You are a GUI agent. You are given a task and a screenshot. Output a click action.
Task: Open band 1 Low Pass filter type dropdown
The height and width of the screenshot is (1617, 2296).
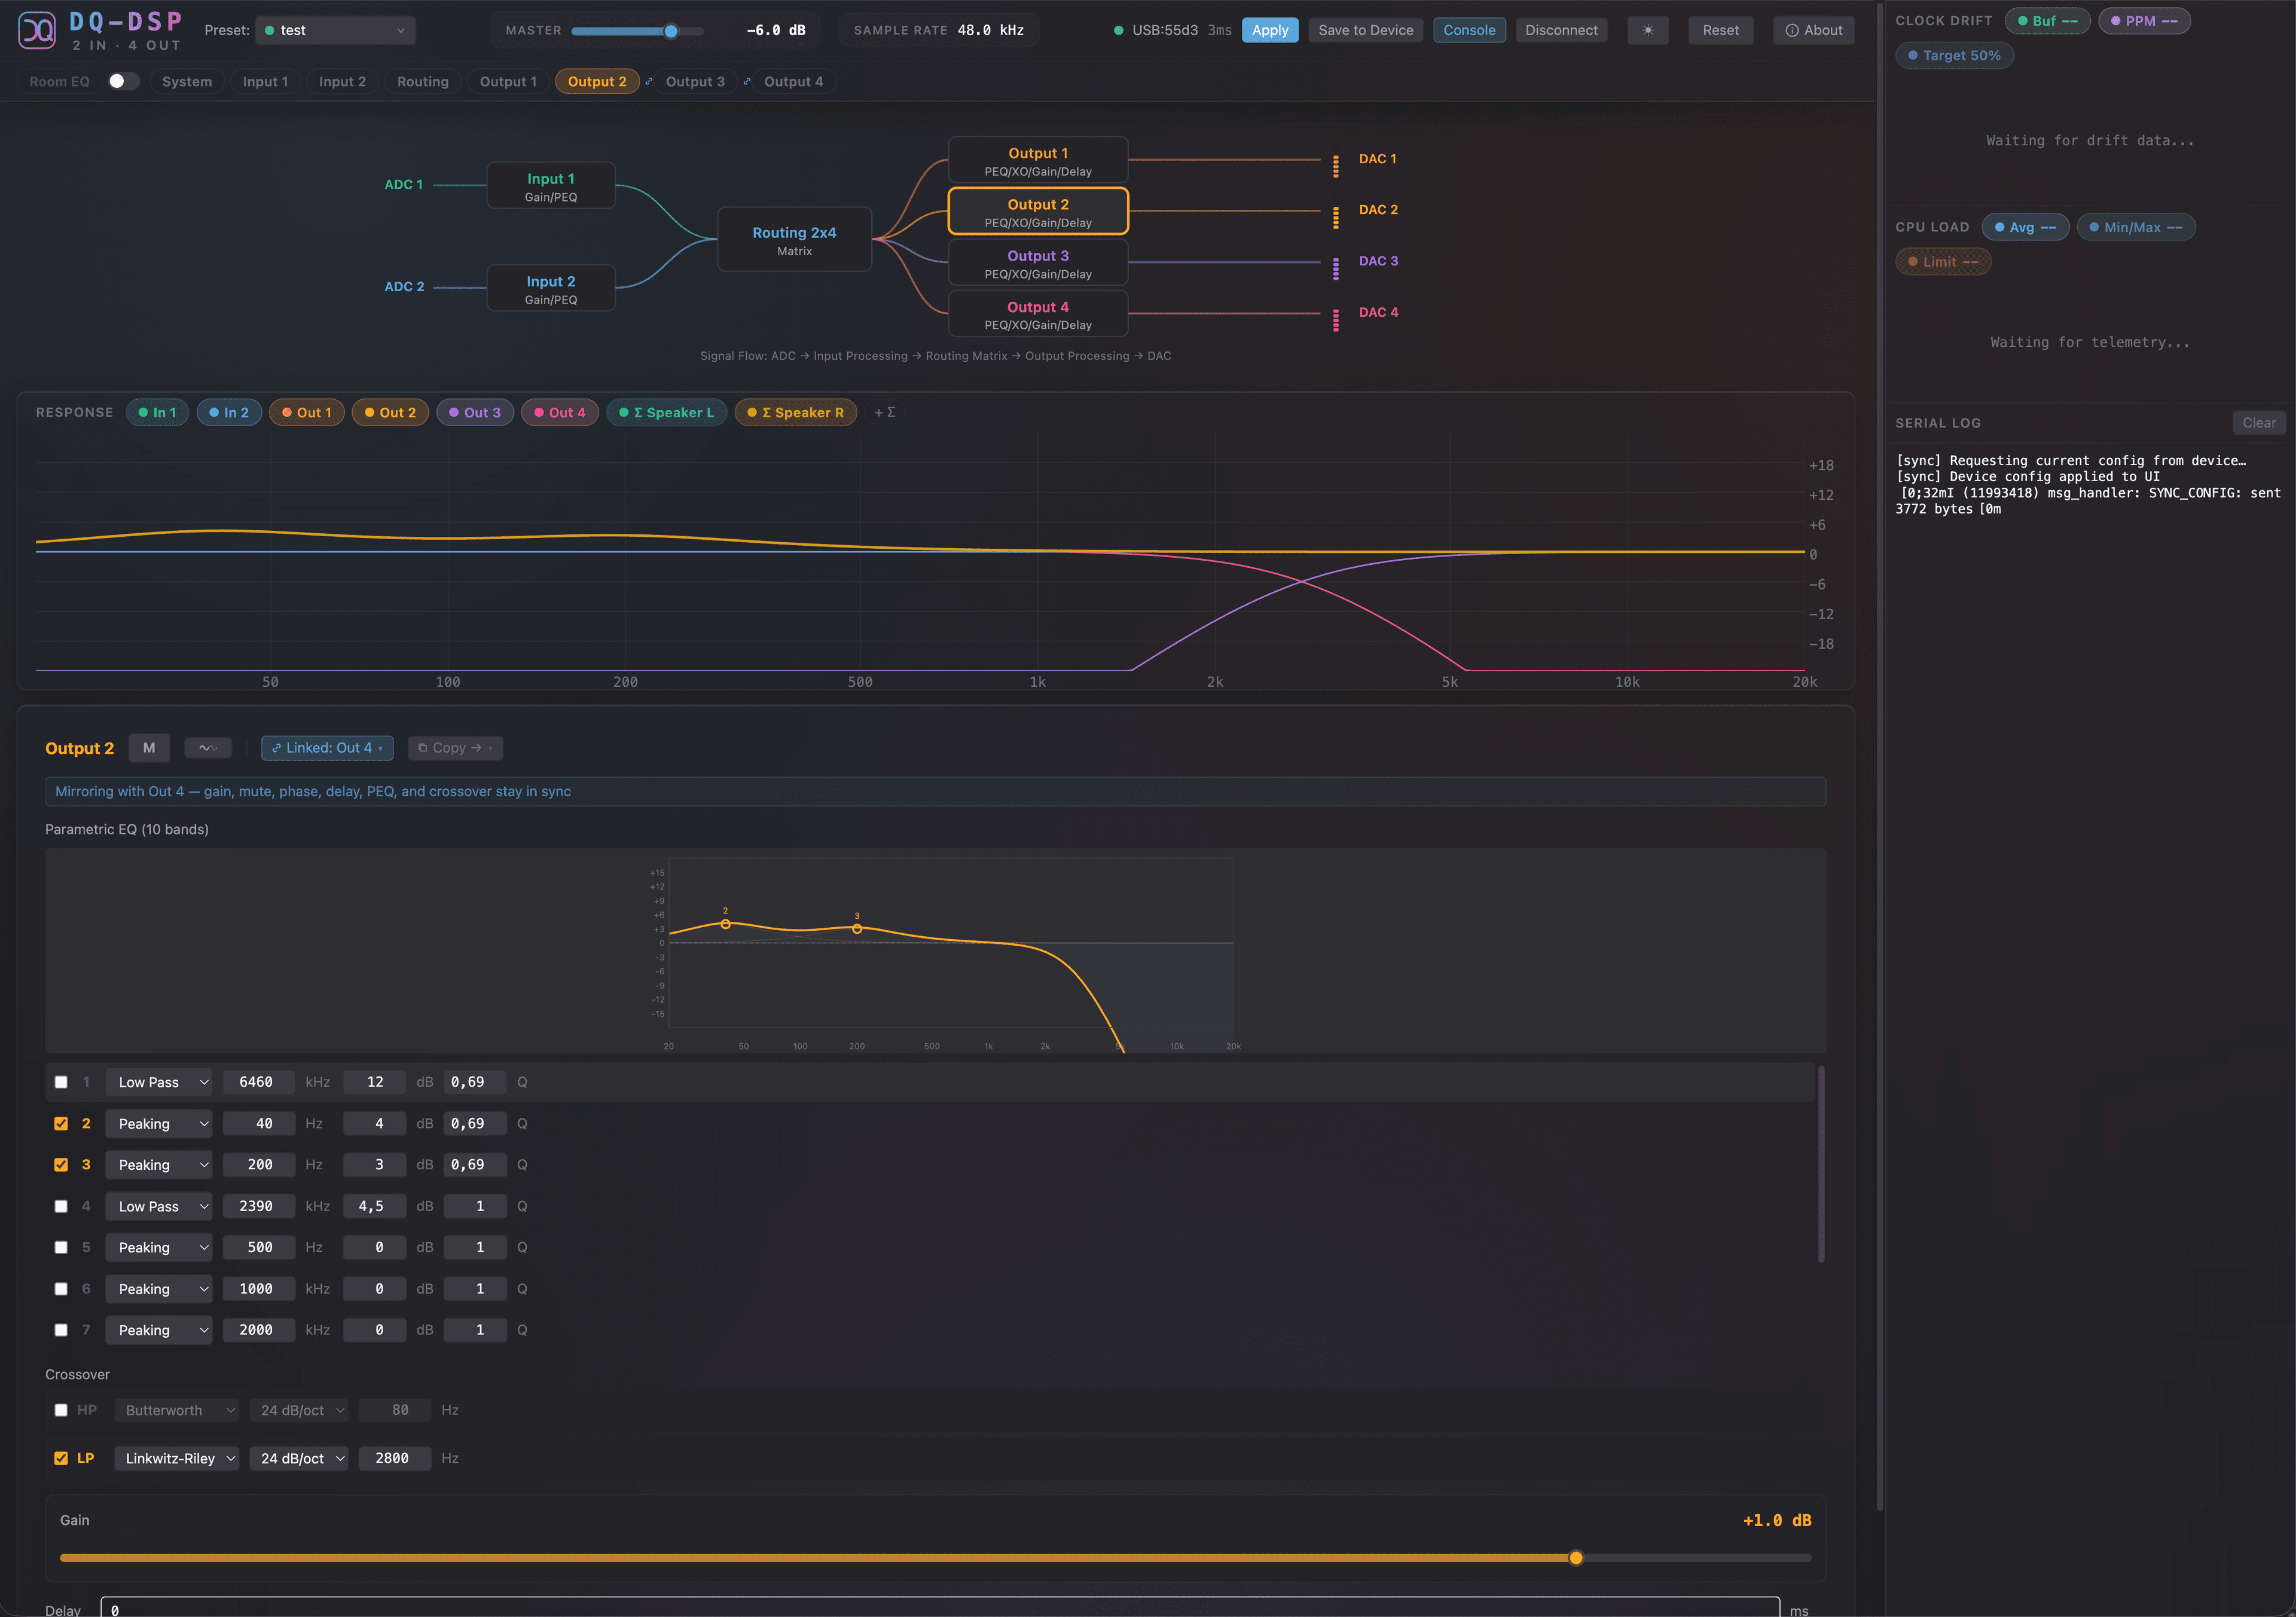tap(159, 1082)
